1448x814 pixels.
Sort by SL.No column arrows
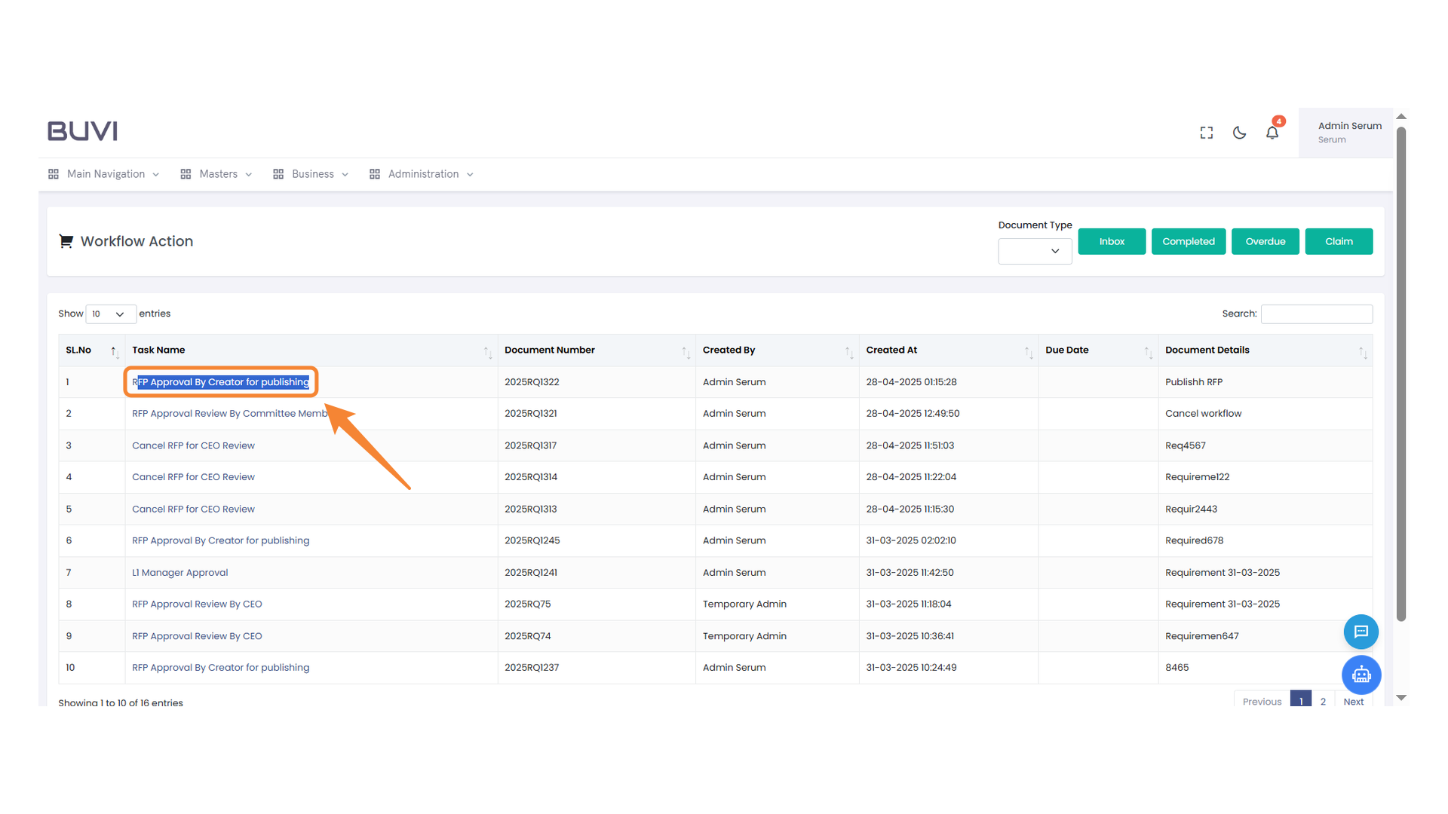114,351
